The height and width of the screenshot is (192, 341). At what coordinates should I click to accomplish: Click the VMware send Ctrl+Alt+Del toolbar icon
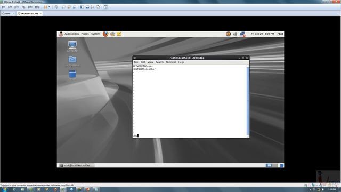[56, 7]
